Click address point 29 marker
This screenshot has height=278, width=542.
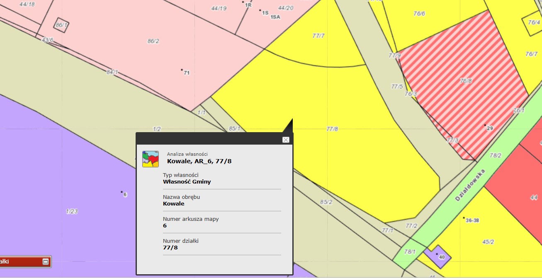(485, 125)
